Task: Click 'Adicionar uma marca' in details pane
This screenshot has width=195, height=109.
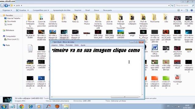Action: click(61, 101)
